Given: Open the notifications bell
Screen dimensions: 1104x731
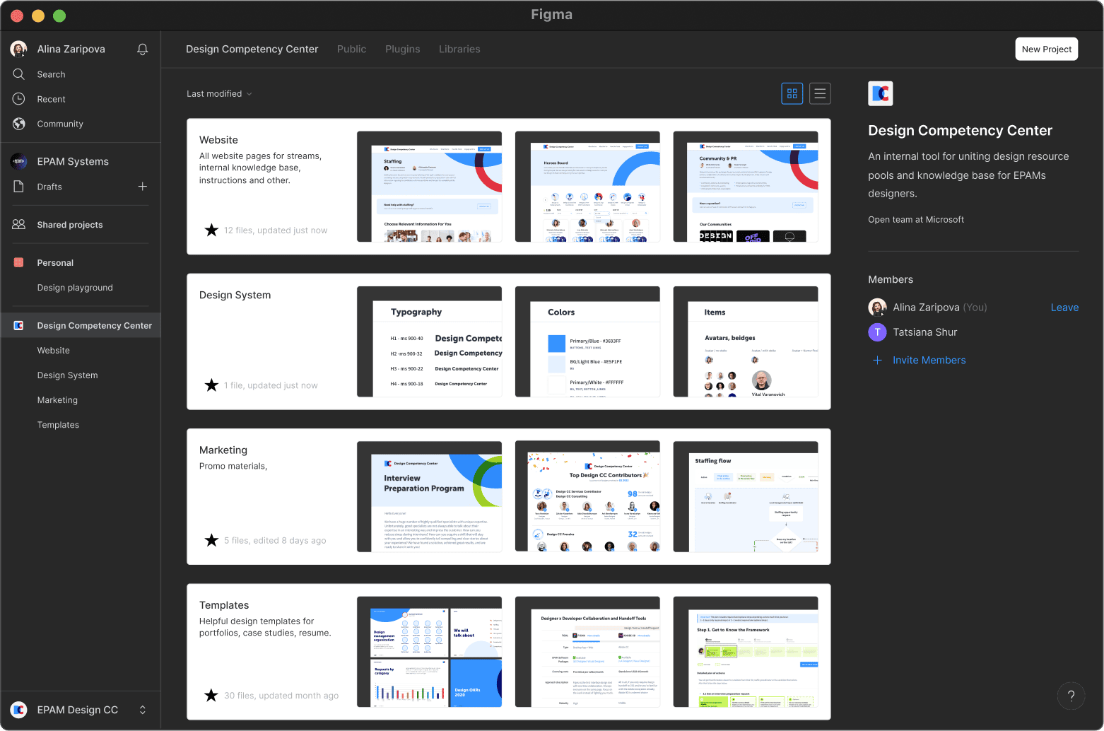Looking at the screenshot, I should (142, 49).
